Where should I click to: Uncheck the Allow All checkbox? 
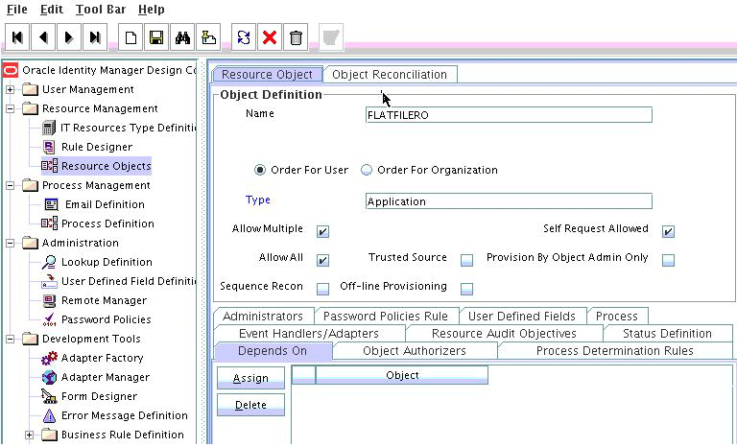(322, 259)
